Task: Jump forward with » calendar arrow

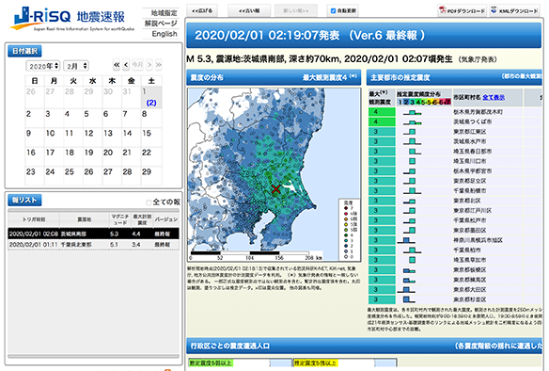Action: tap(158, 65)
